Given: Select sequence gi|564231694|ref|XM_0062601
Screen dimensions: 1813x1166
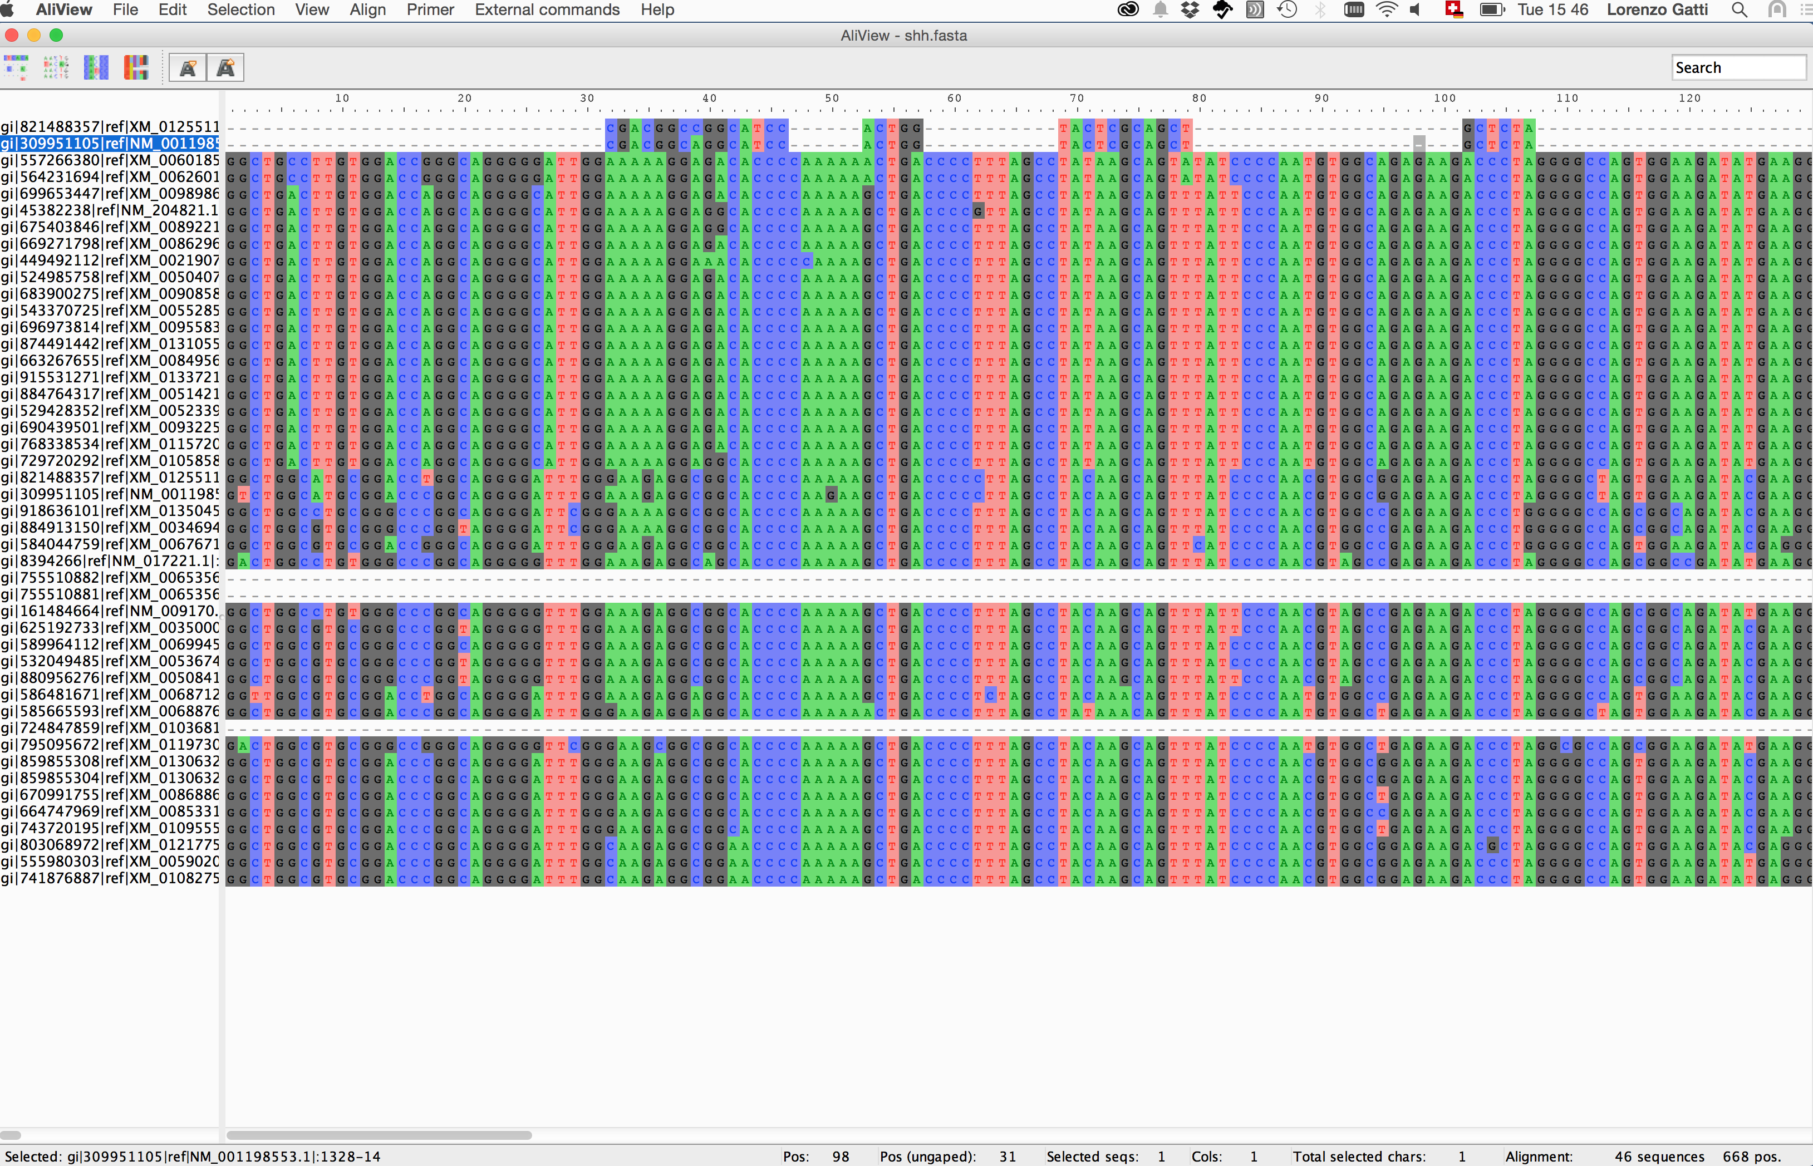Looking at the screenshot, I should coord(110,176).
